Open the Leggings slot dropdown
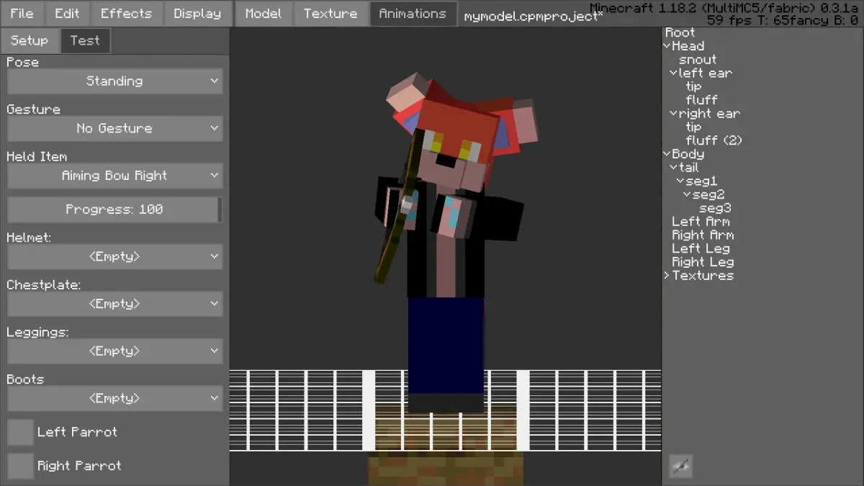This screenshot has height=486, width=864. 115,351
